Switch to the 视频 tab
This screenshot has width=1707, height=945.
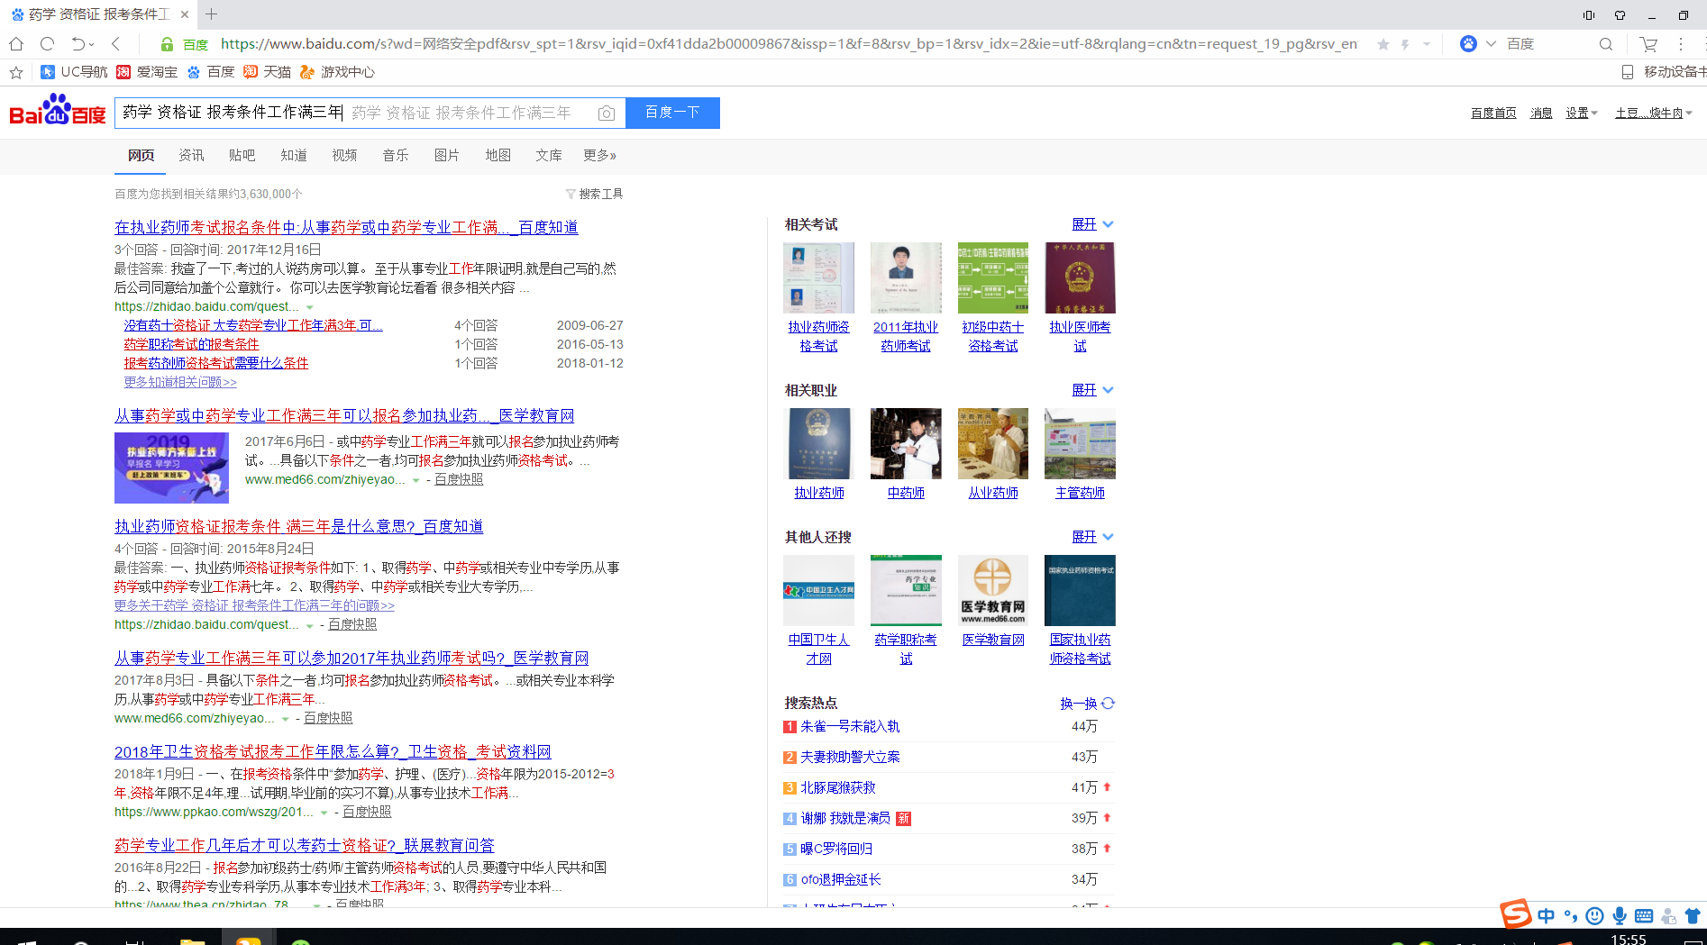344,156
